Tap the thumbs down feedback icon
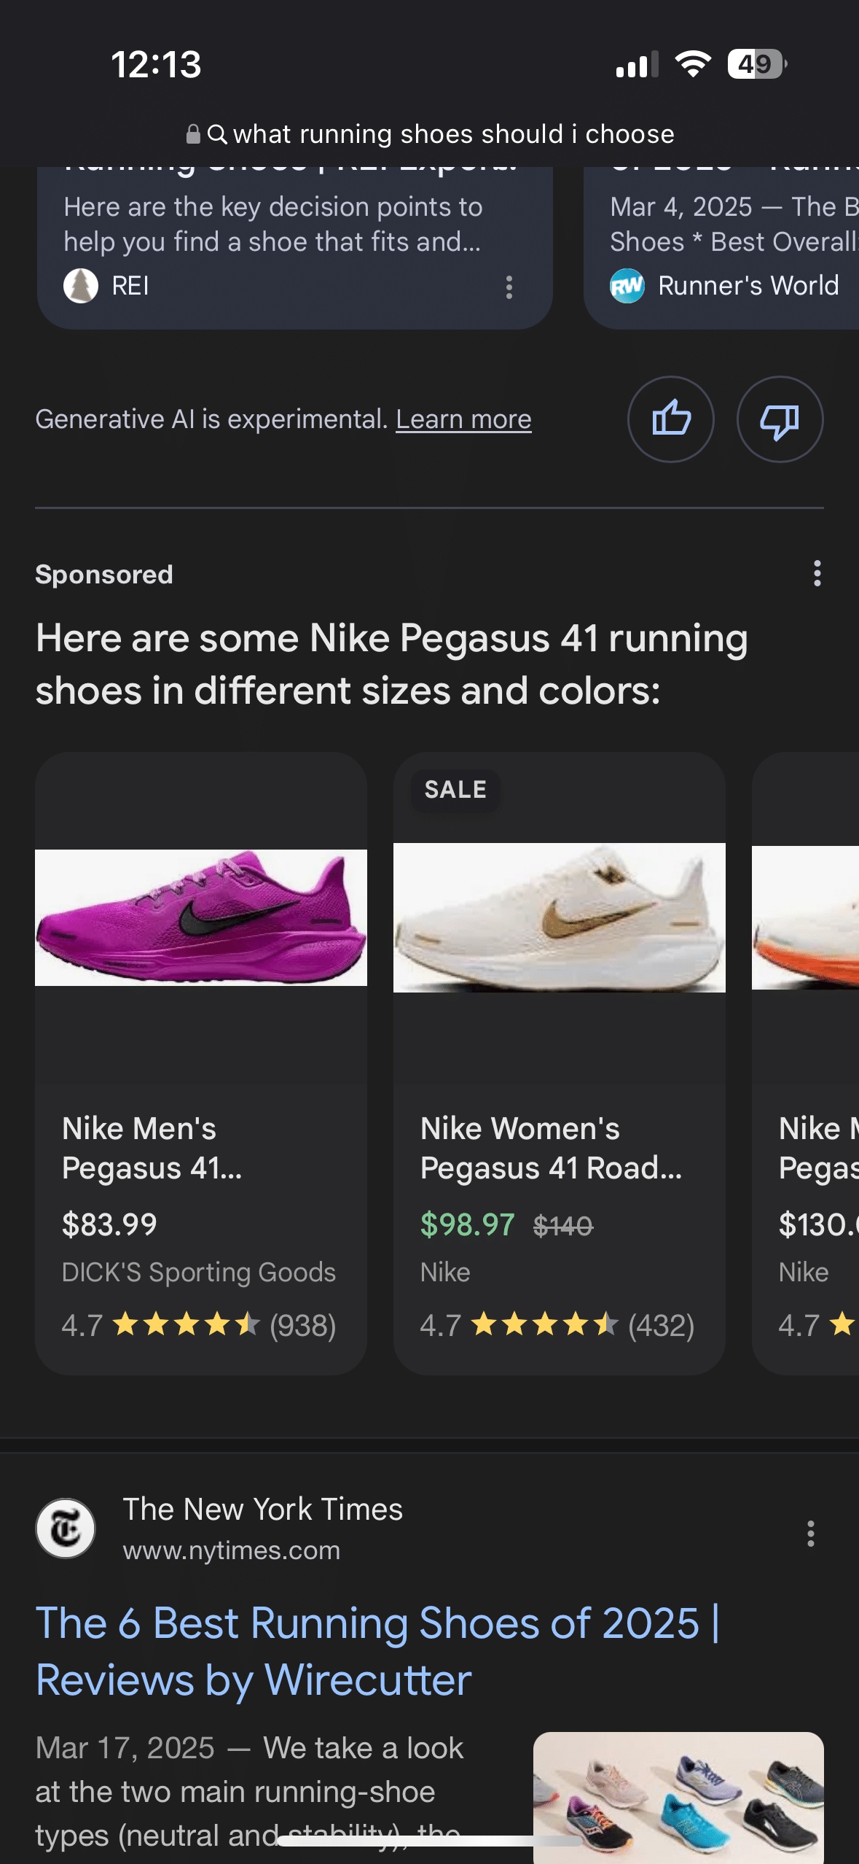The image size is (859, 1864). pos(780,419)
